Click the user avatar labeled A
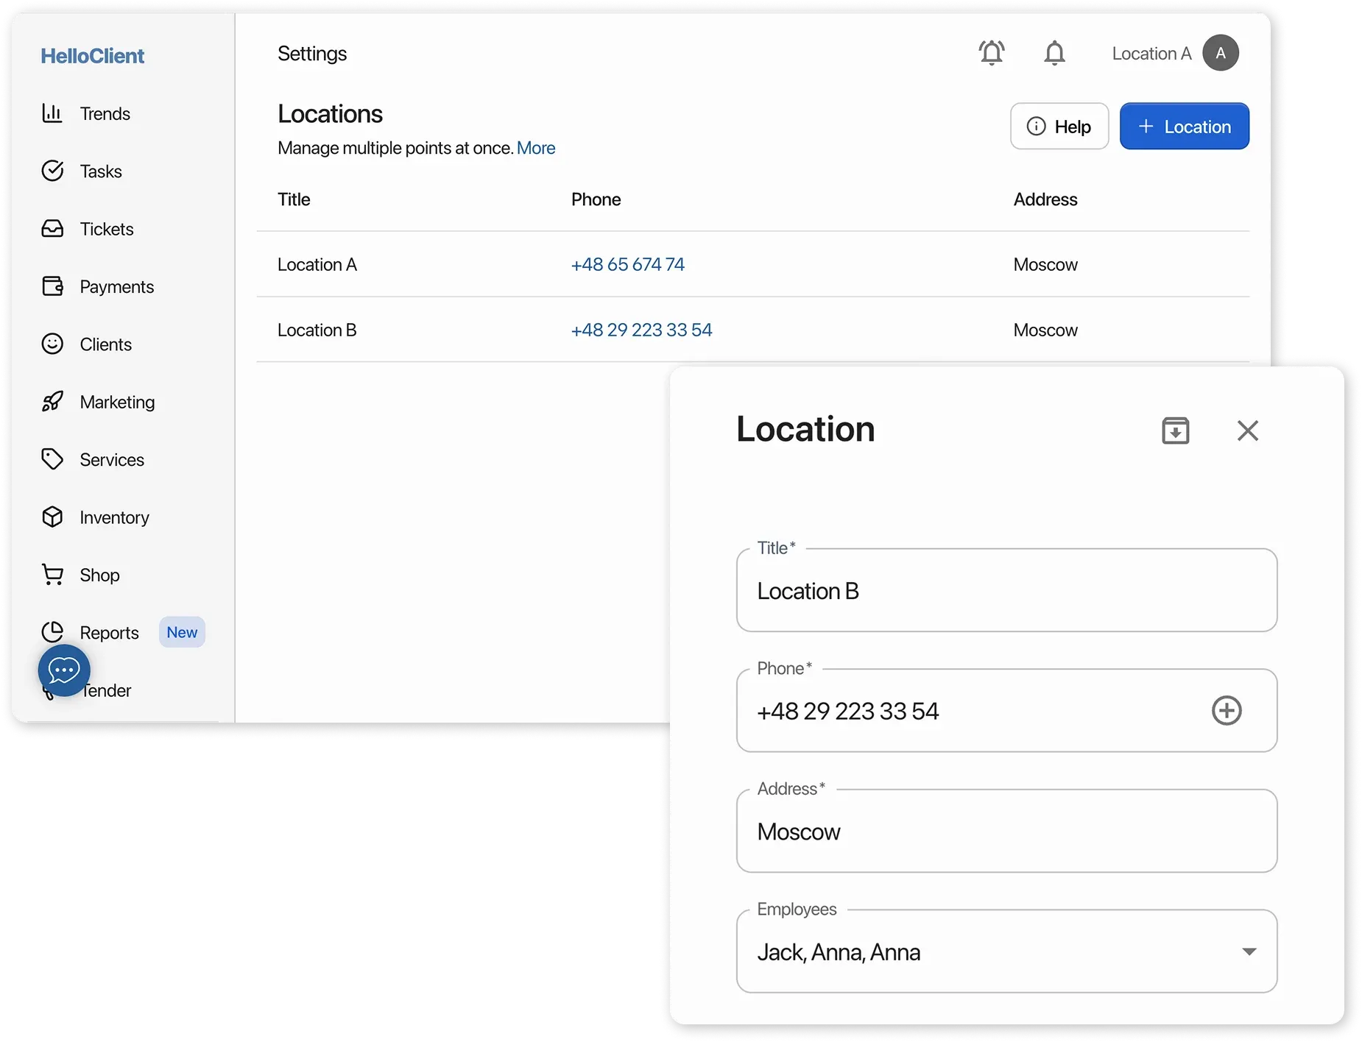Screen dimensions: 1362x1042 coord(1220,53)
